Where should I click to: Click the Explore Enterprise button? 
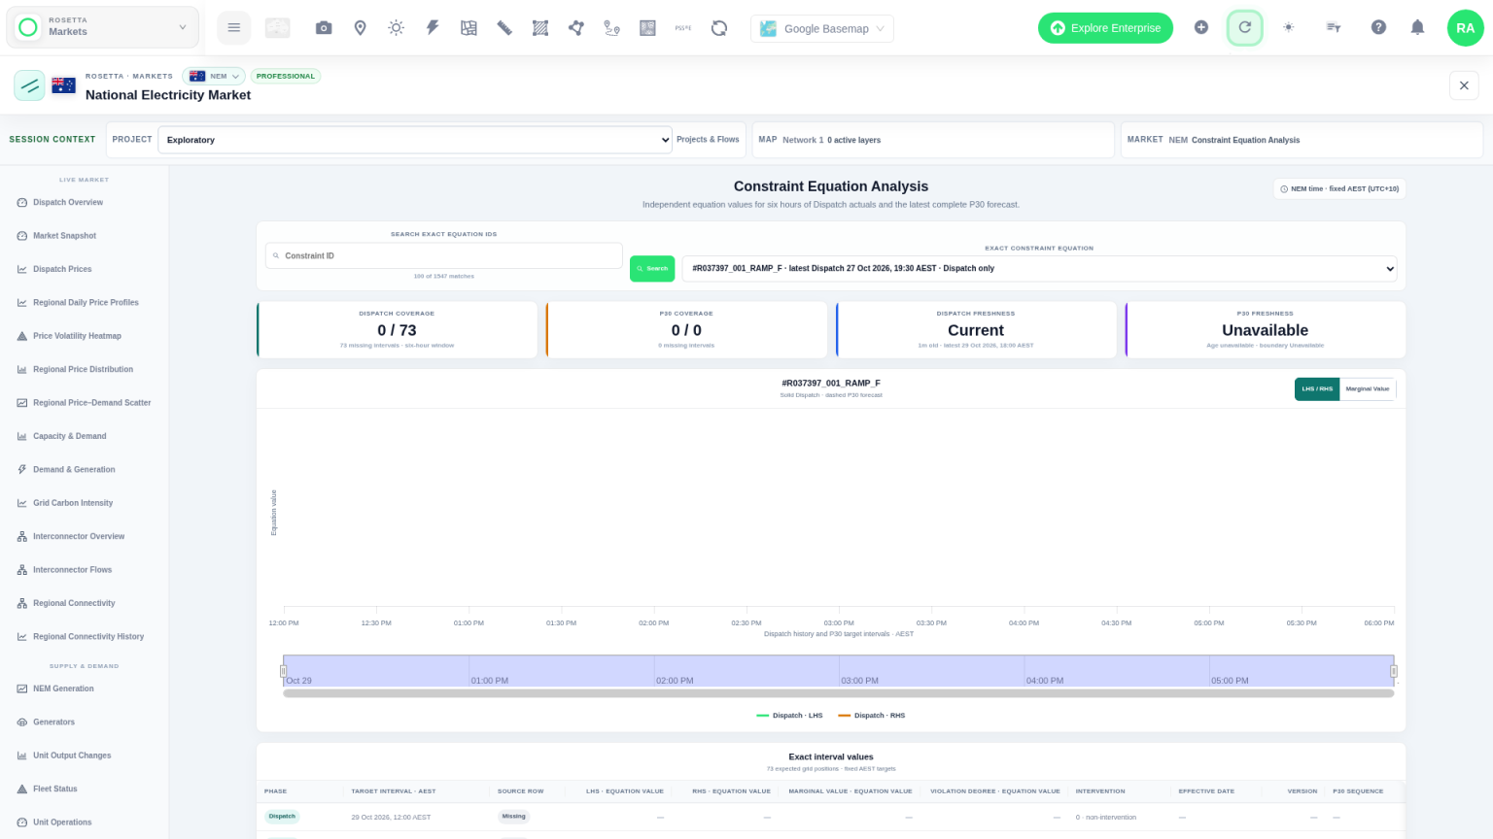coord(1105,28)
